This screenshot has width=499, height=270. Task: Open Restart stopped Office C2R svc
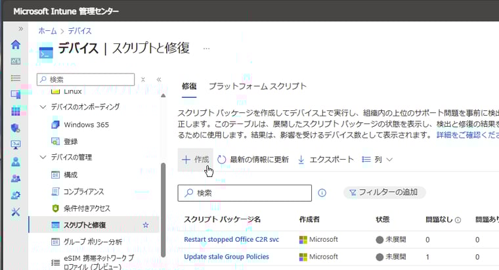click(x=231, y=239)
